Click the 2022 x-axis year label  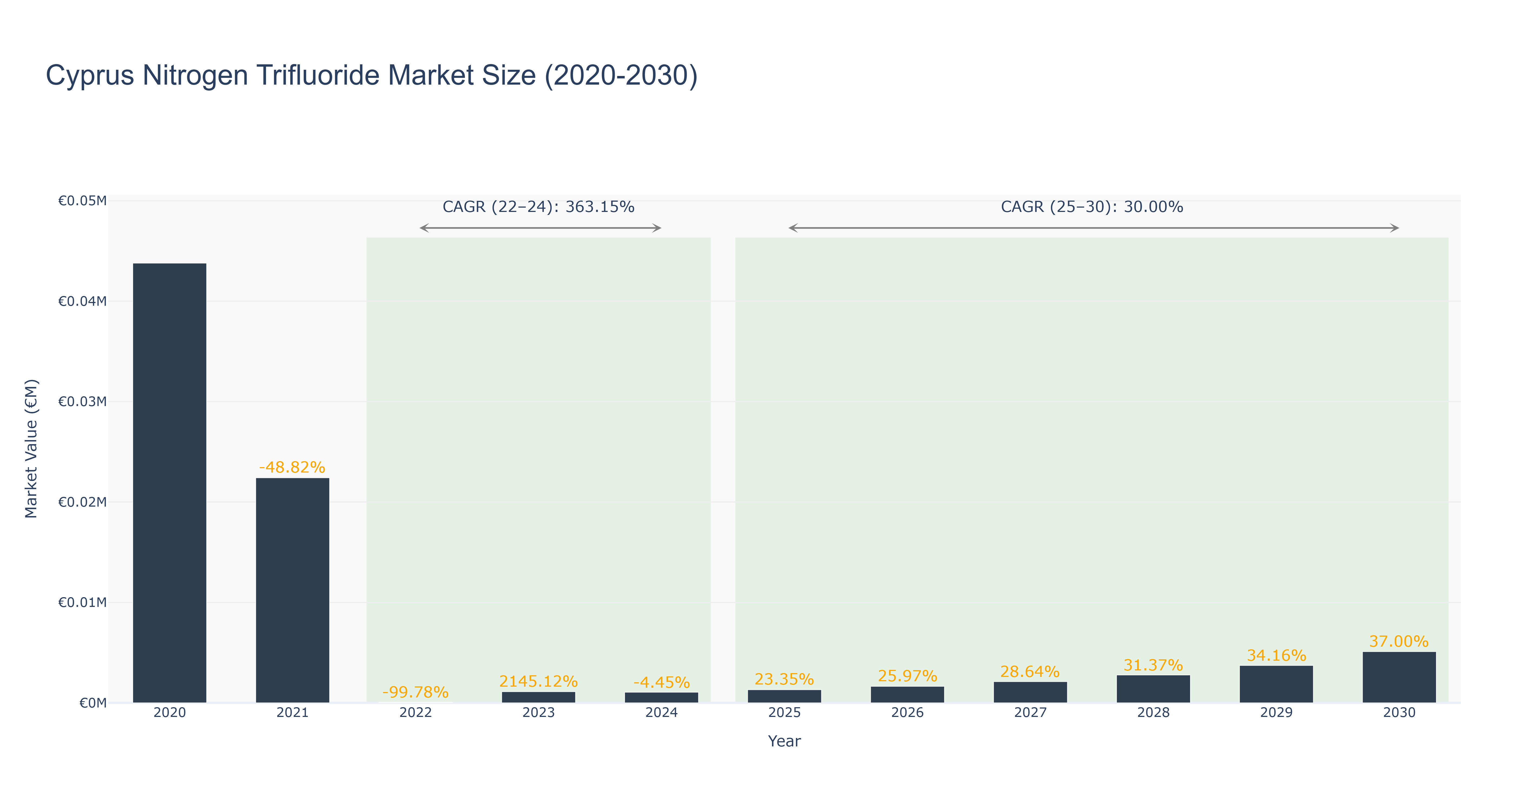[x=415, y=713]
